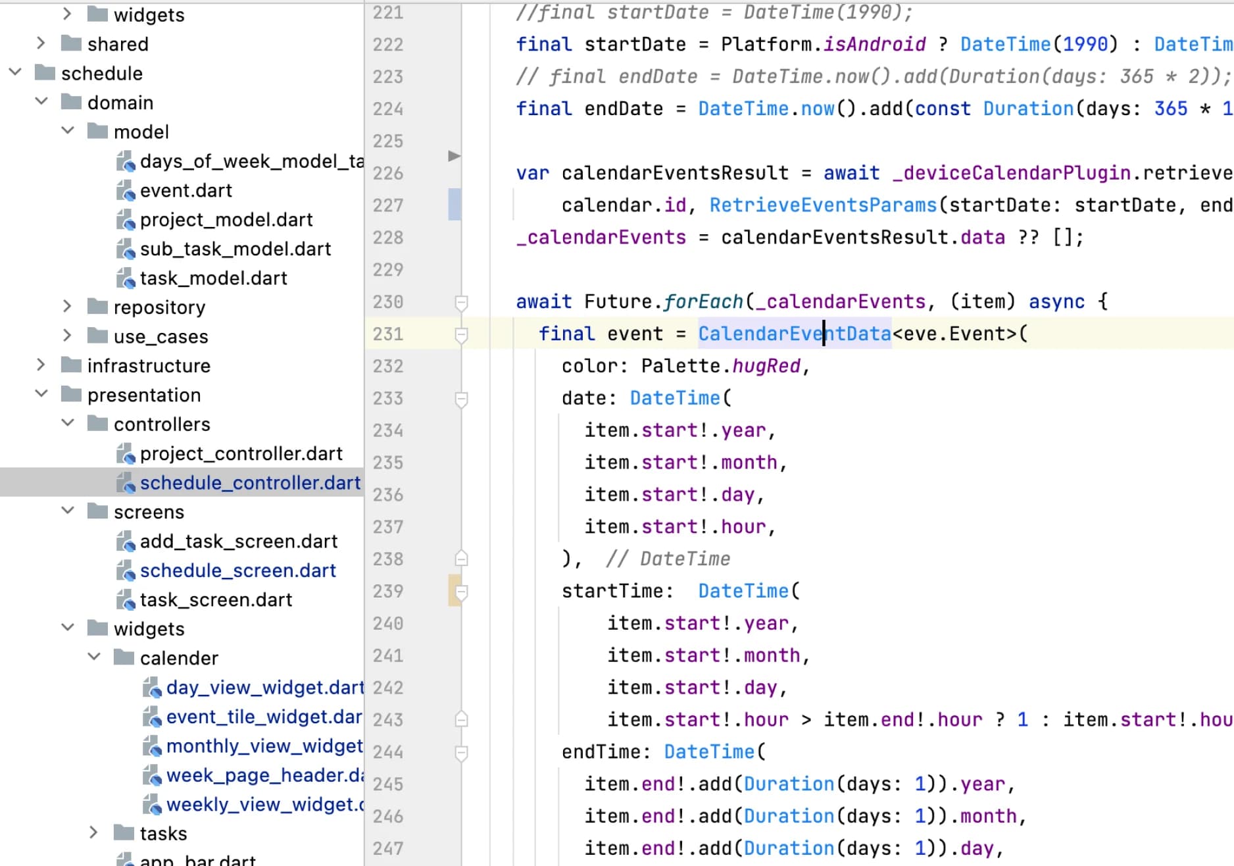This screenshot has height=866, width=1234.
Task: Toggle fold marker at line 233 DateTime
Action: (x=461, y=399)
